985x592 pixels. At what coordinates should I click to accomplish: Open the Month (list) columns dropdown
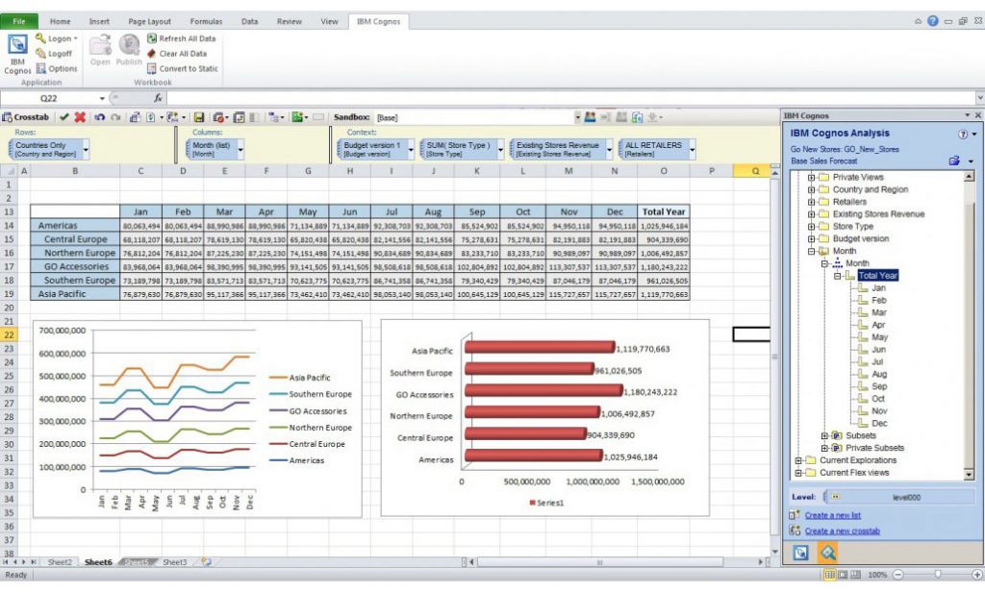click(240, 149)
